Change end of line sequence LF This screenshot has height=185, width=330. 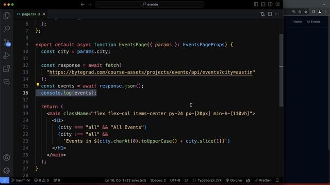coord(187,180)
